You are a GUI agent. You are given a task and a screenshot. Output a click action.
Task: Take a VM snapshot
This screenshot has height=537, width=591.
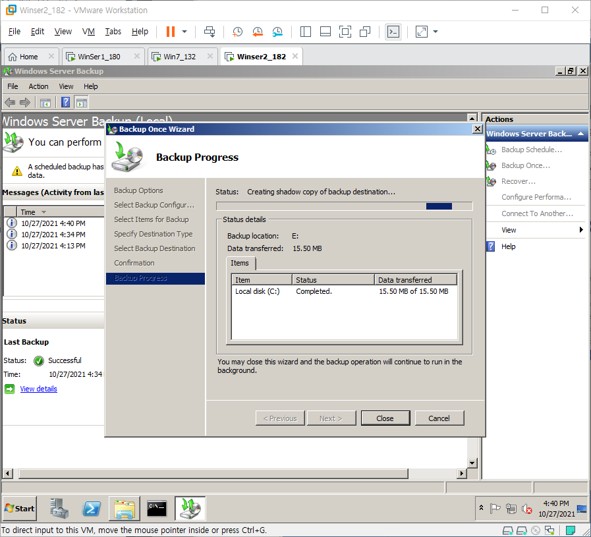pyautogui.click(x=237, y=32)
